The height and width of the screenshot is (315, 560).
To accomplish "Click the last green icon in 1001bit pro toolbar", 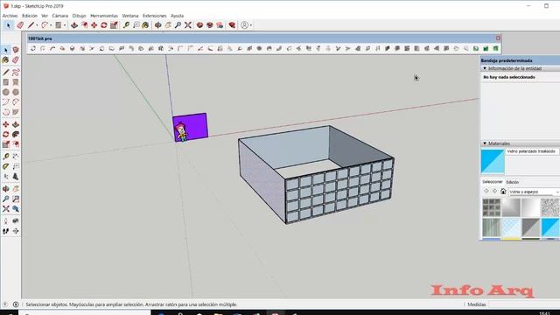I will click(496, 48).
